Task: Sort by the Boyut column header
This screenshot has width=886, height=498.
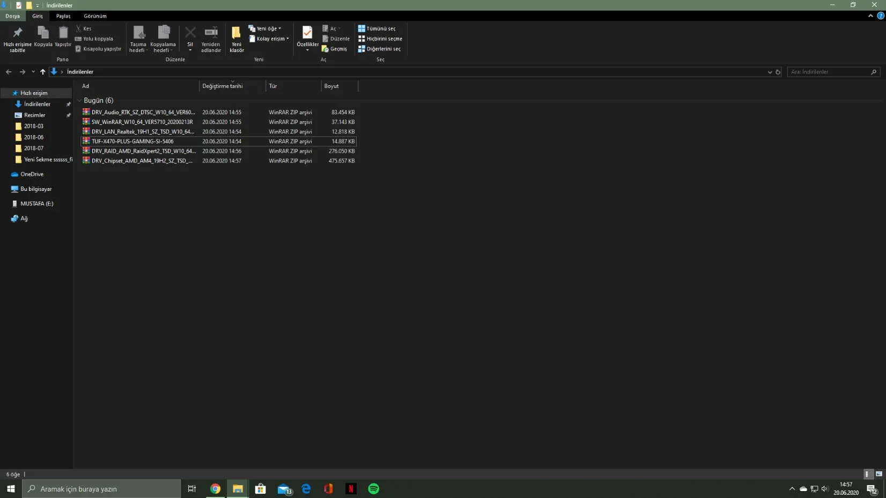Action: pyautogui.click(x=339, y=86)
